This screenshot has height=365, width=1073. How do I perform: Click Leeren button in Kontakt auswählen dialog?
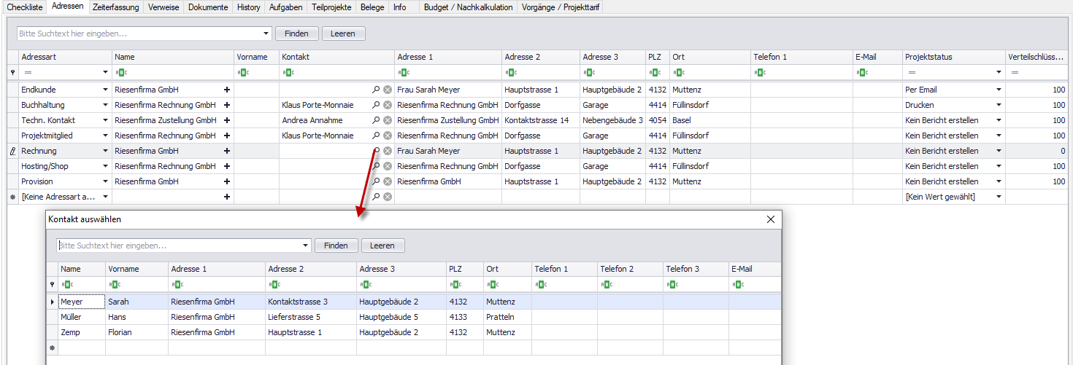(382, 246)
